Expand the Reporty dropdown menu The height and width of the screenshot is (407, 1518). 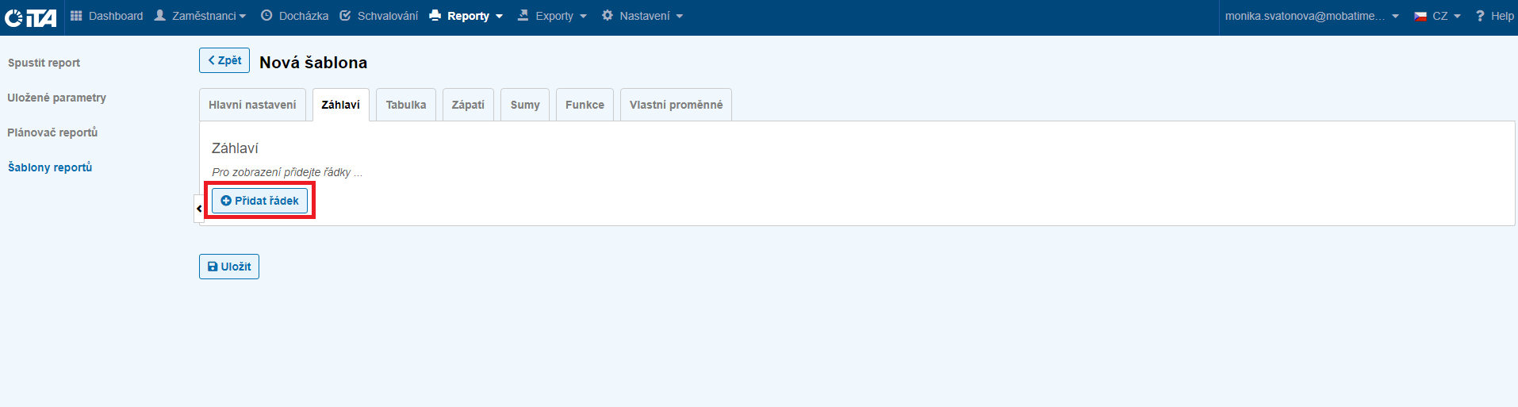coord(466,16)
